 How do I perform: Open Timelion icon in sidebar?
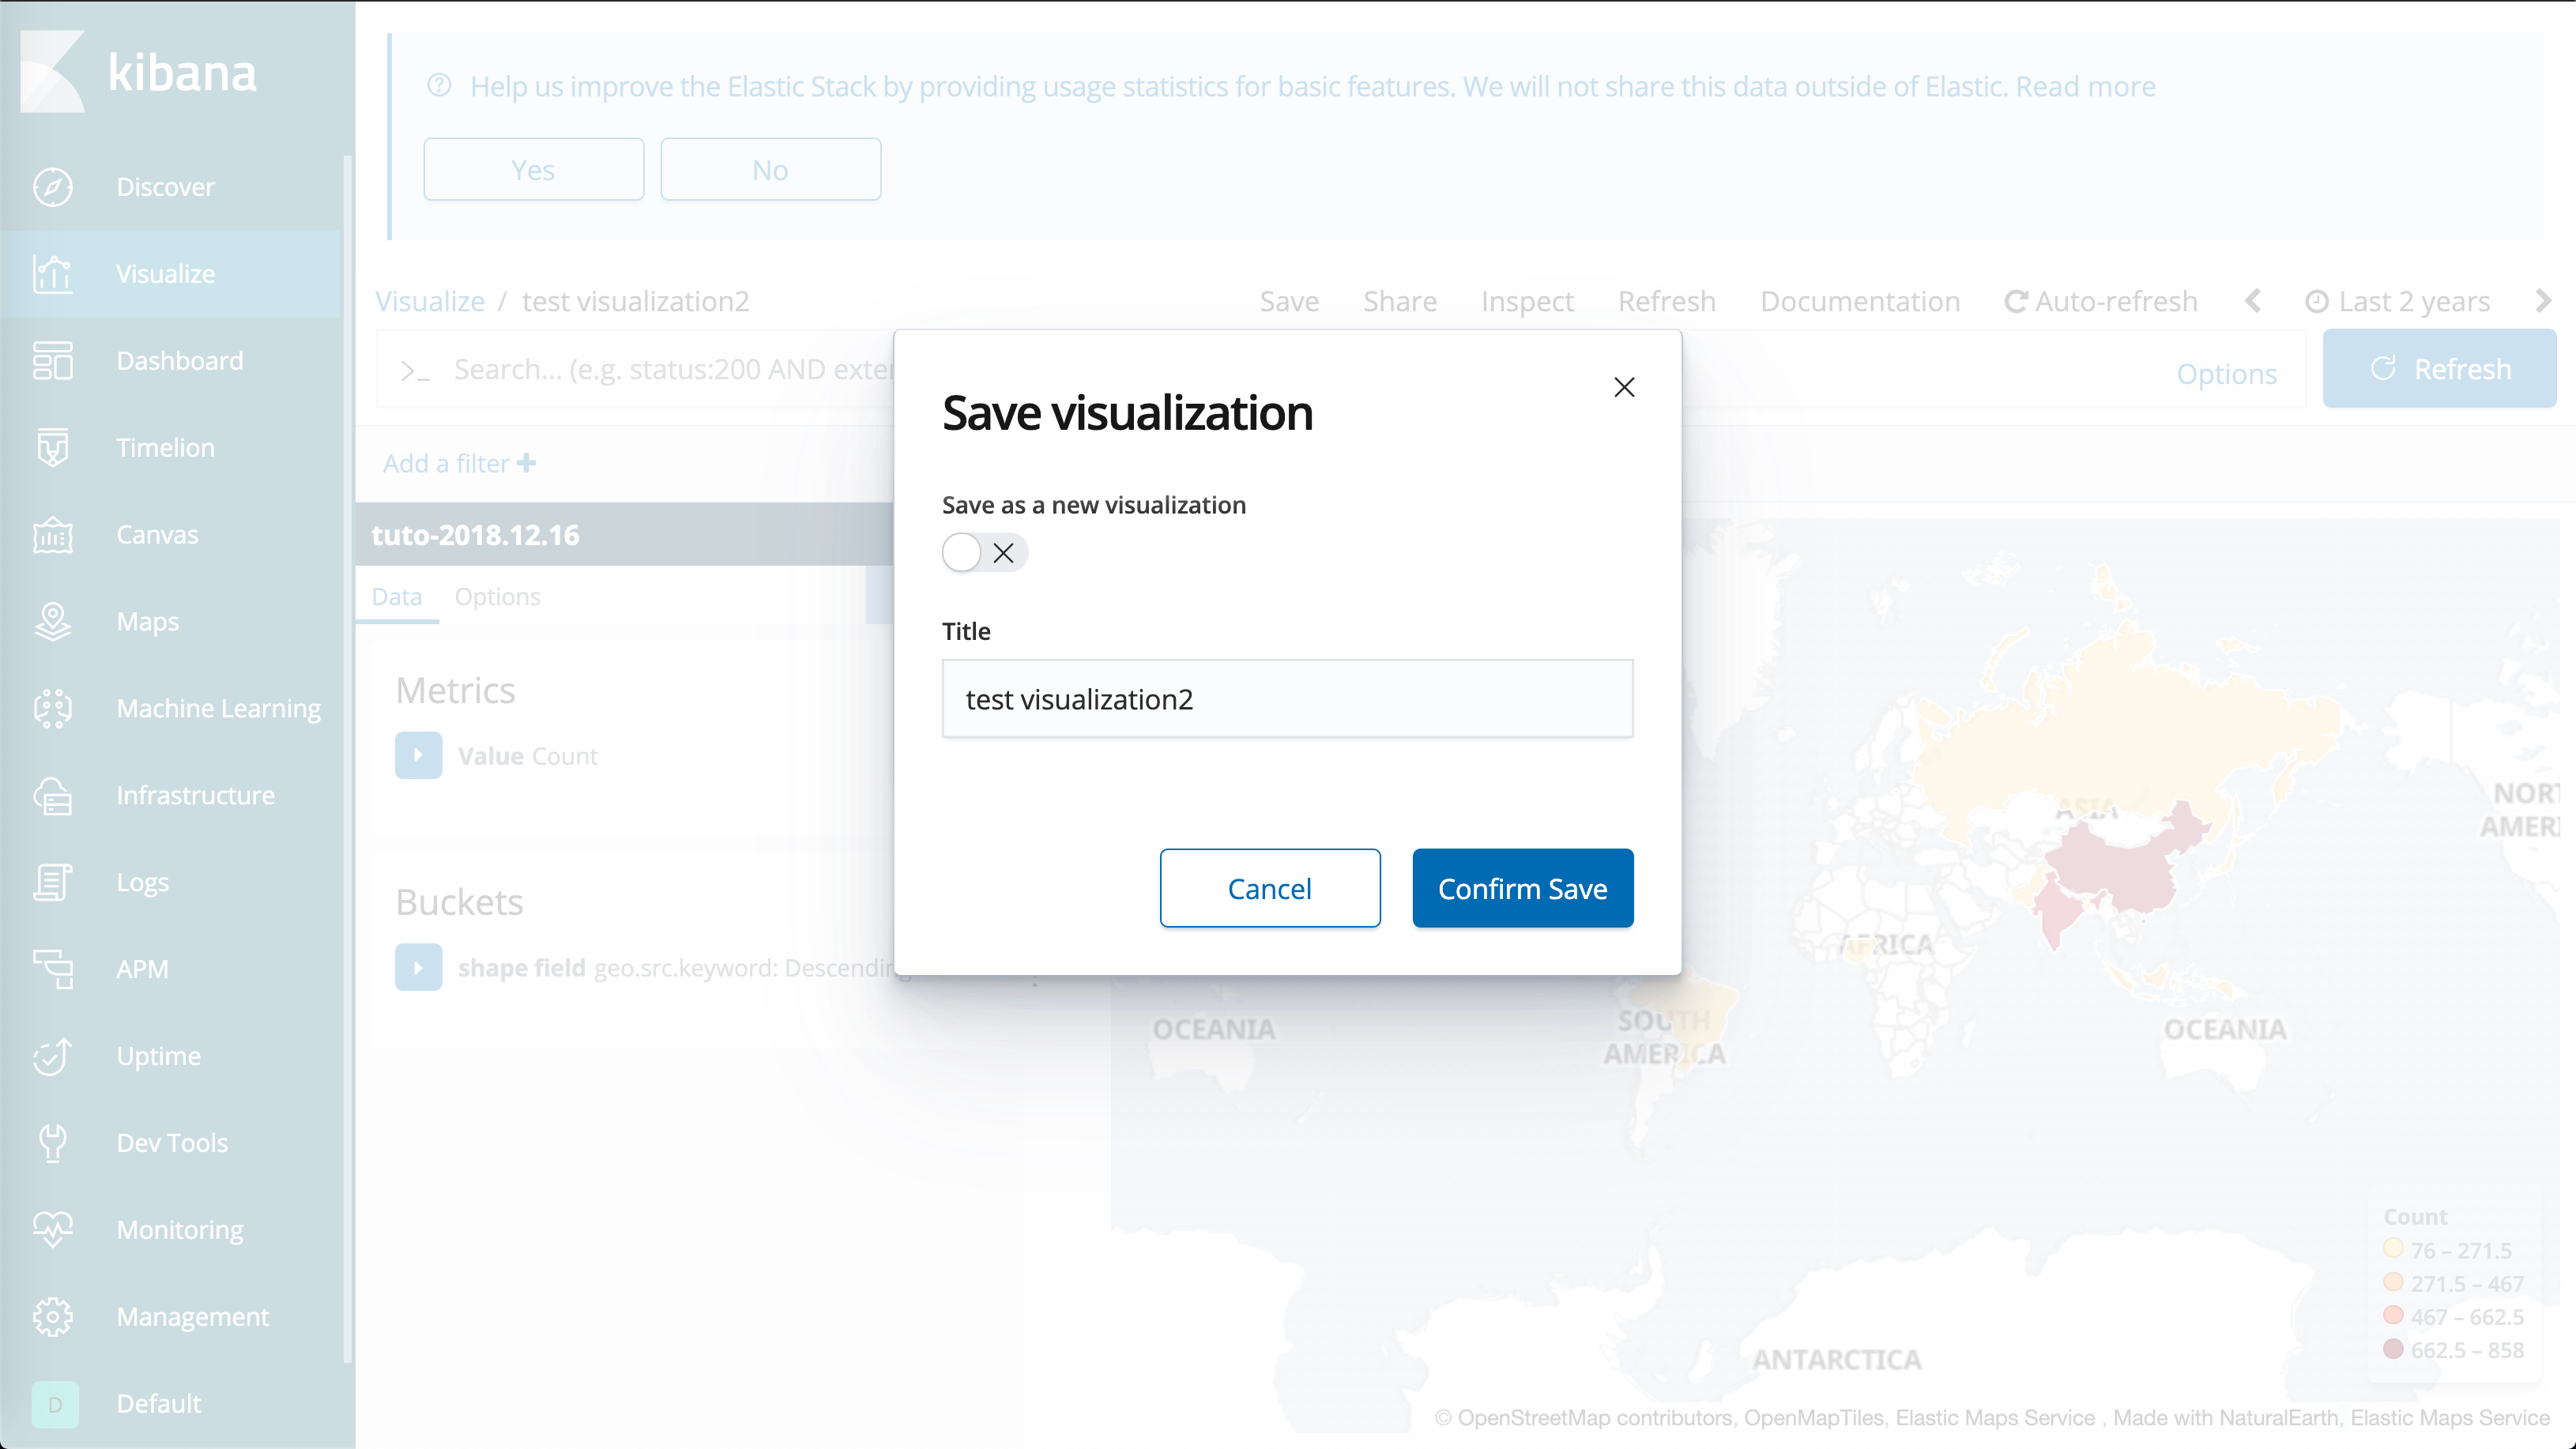52,448
